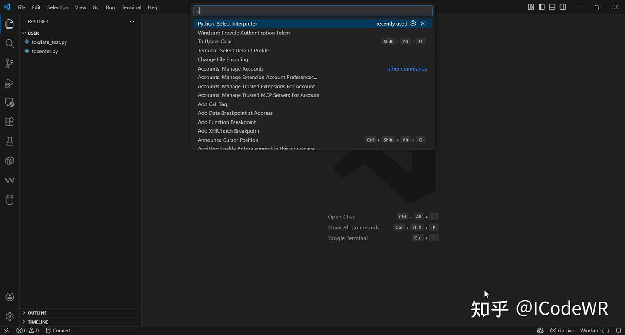The width and height of the screenshot is (625, 335).
Task: Open the Selection menu
Action: [x=58, y=7]
